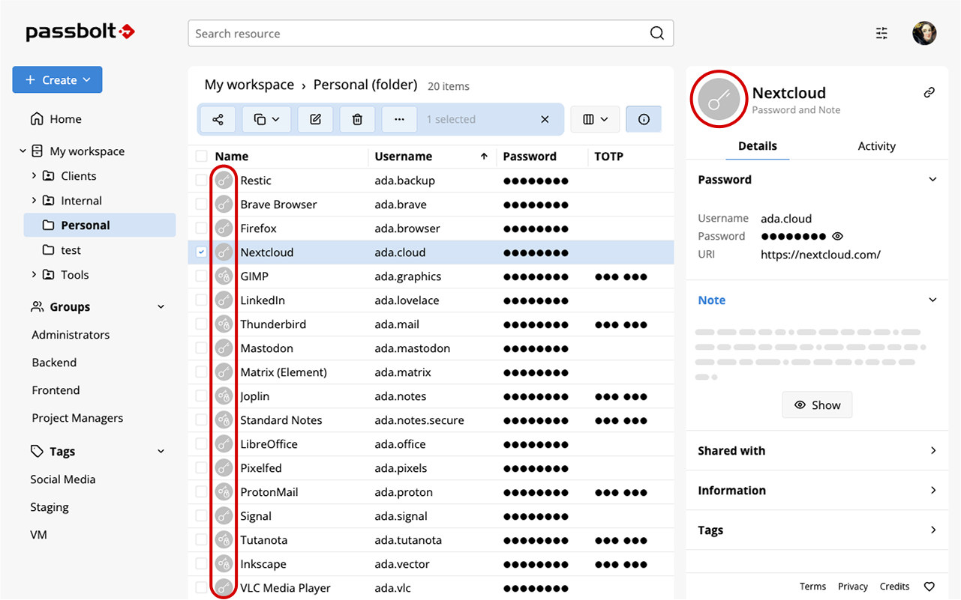This screenshot has width=961, height=600.
Task: Click the share icon in toolbar
Action: (218, 119)
